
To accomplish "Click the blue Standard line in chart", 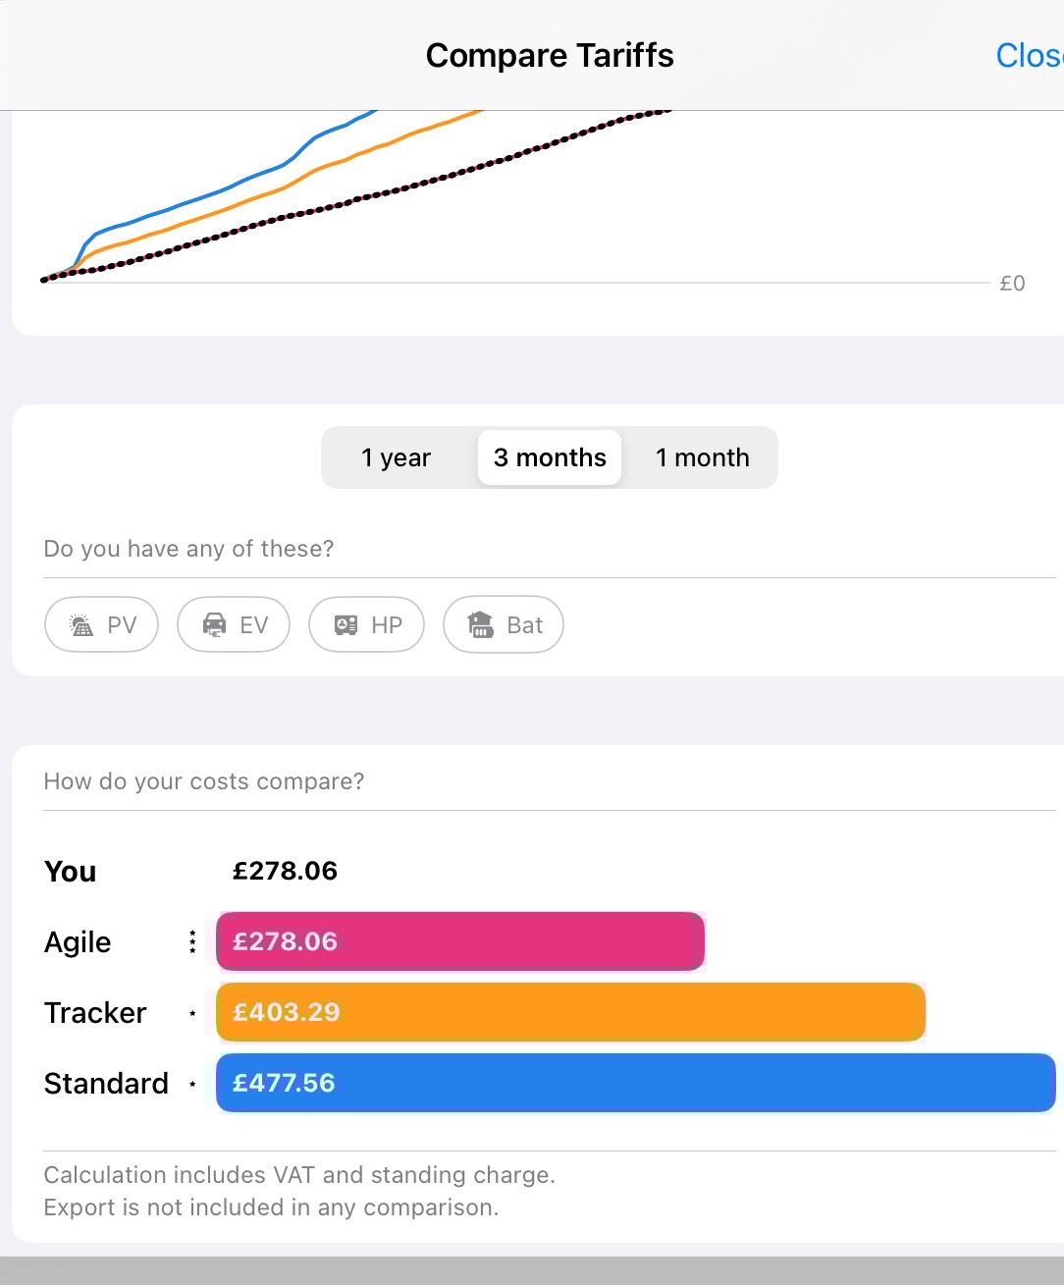I will click(x=234, y=184).
